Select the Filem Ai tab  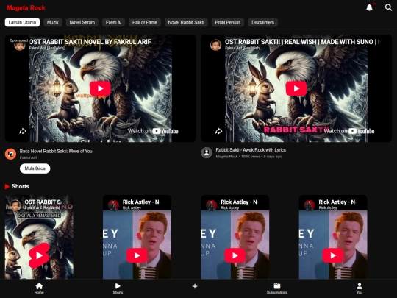(x=113, y=22)
